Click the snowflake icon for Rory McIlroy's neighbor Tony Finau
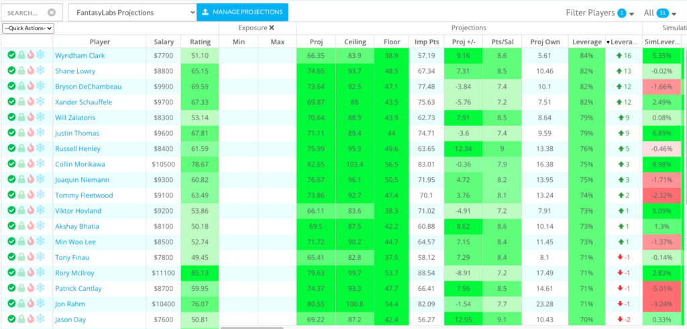 (40, 258)
